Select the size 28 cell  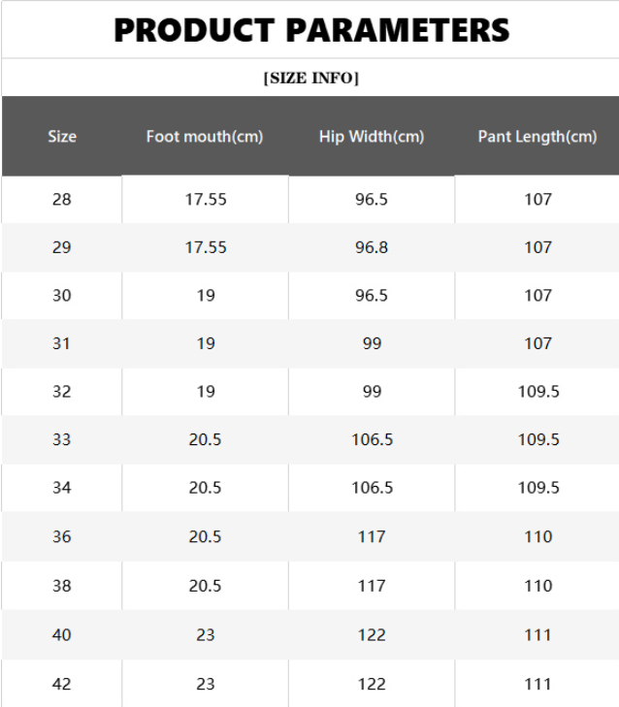(62, 199)
